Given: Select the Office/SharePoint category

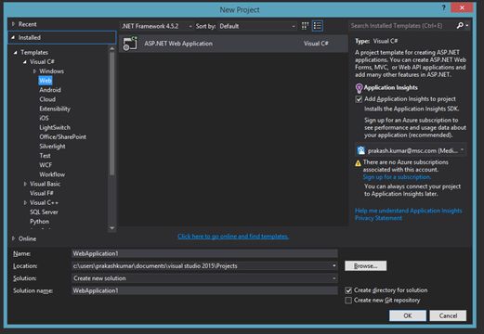Looking at the screenshot, I should pyautogui.click(x=62, y=136).
